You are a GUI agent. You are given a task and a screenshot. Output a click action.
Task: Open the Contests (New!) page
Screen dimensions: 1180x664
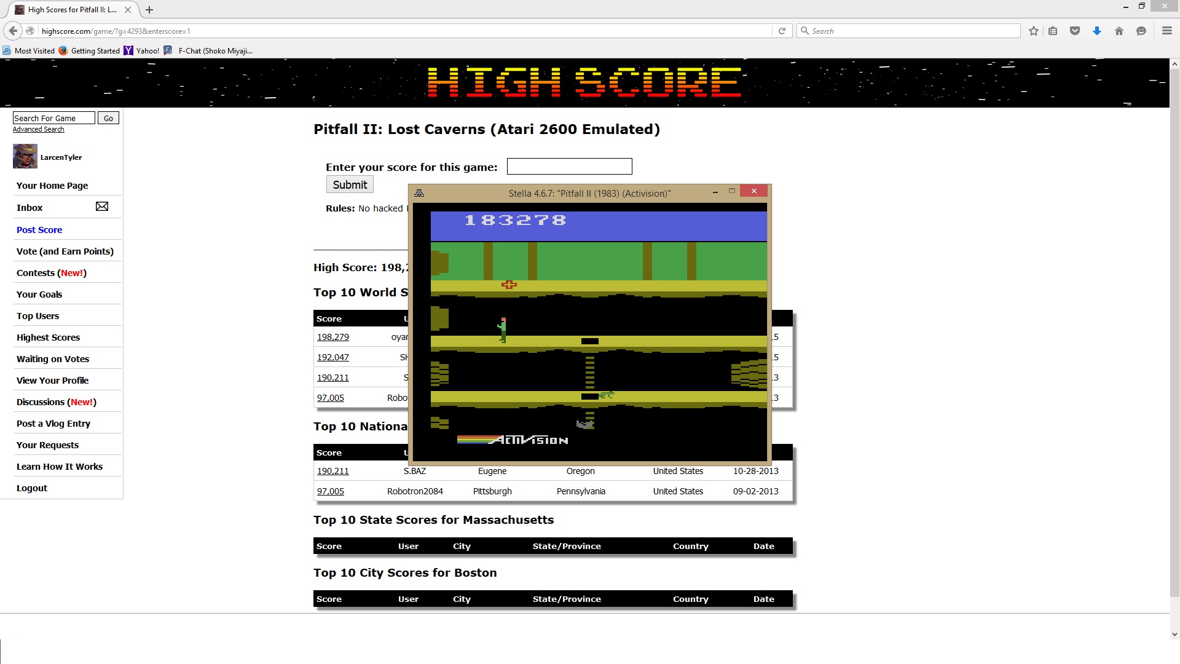coord(52,273)
